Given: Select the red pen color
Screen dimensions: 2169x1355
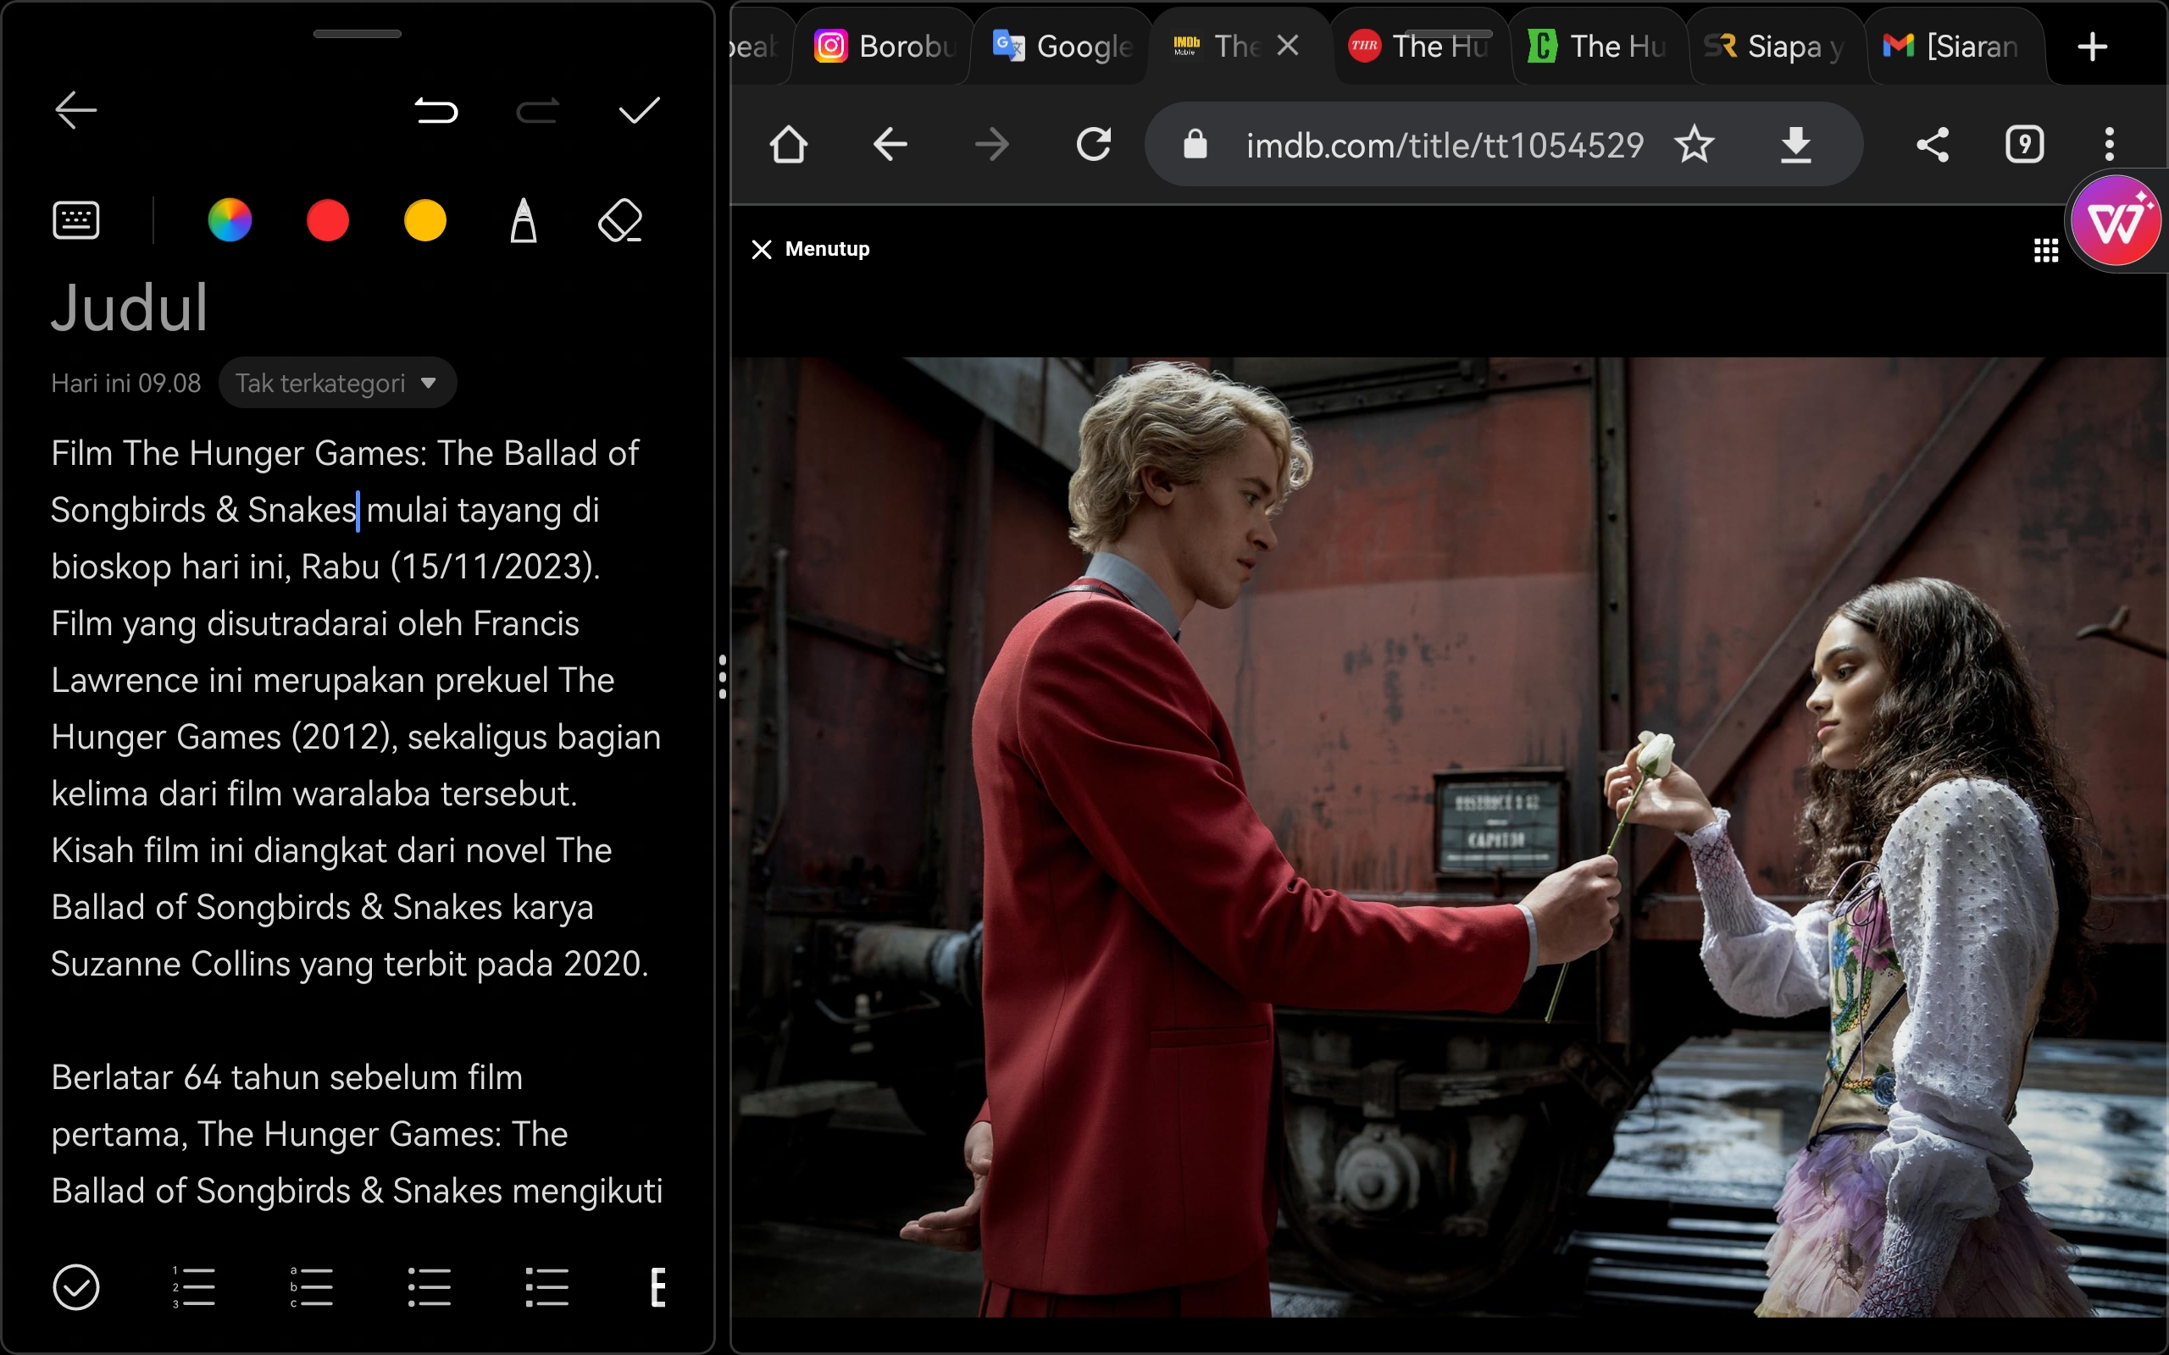Looking at the screenshot, I should coord(327,220).
